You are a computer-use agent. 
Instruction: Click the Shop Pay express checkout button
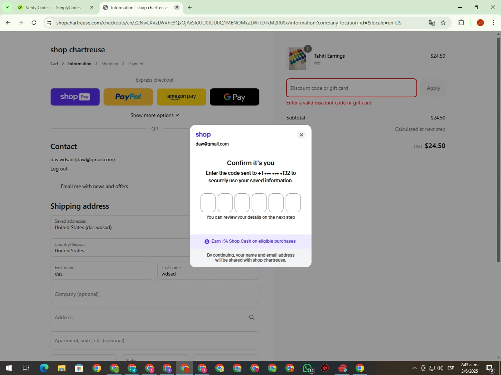75,97
